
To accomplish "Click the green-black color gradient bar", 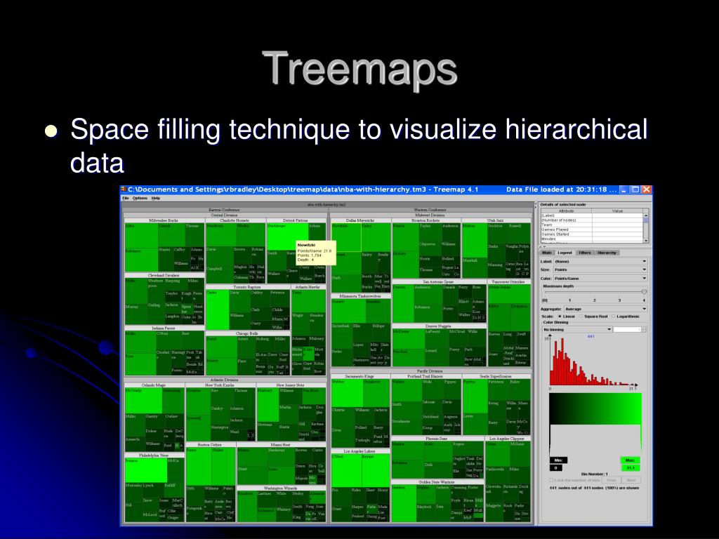I will [595, 409].
